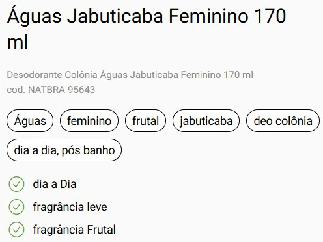Click the number 170 in the main heading
The height and width of the screenshot is (242, 323).
click(x=270, y=16)
